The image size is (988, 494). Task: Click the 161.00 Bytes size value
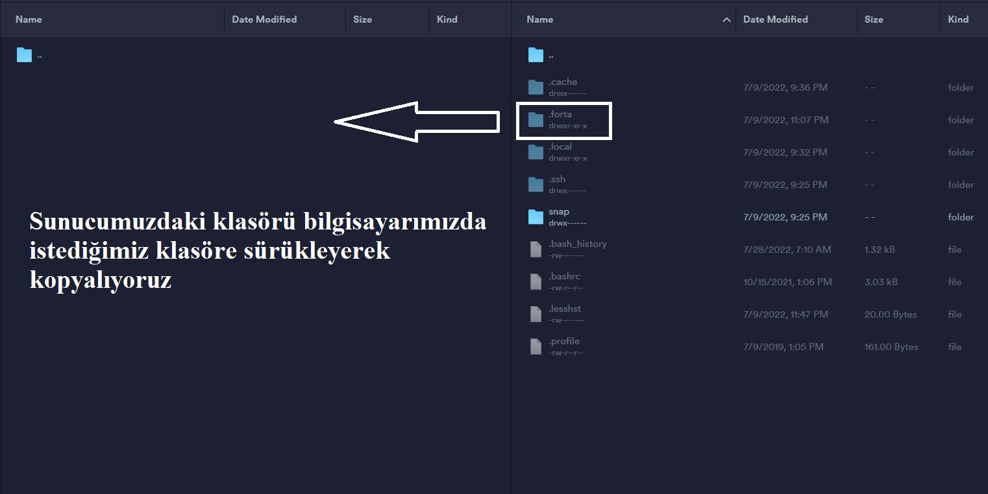click(891, 347)
